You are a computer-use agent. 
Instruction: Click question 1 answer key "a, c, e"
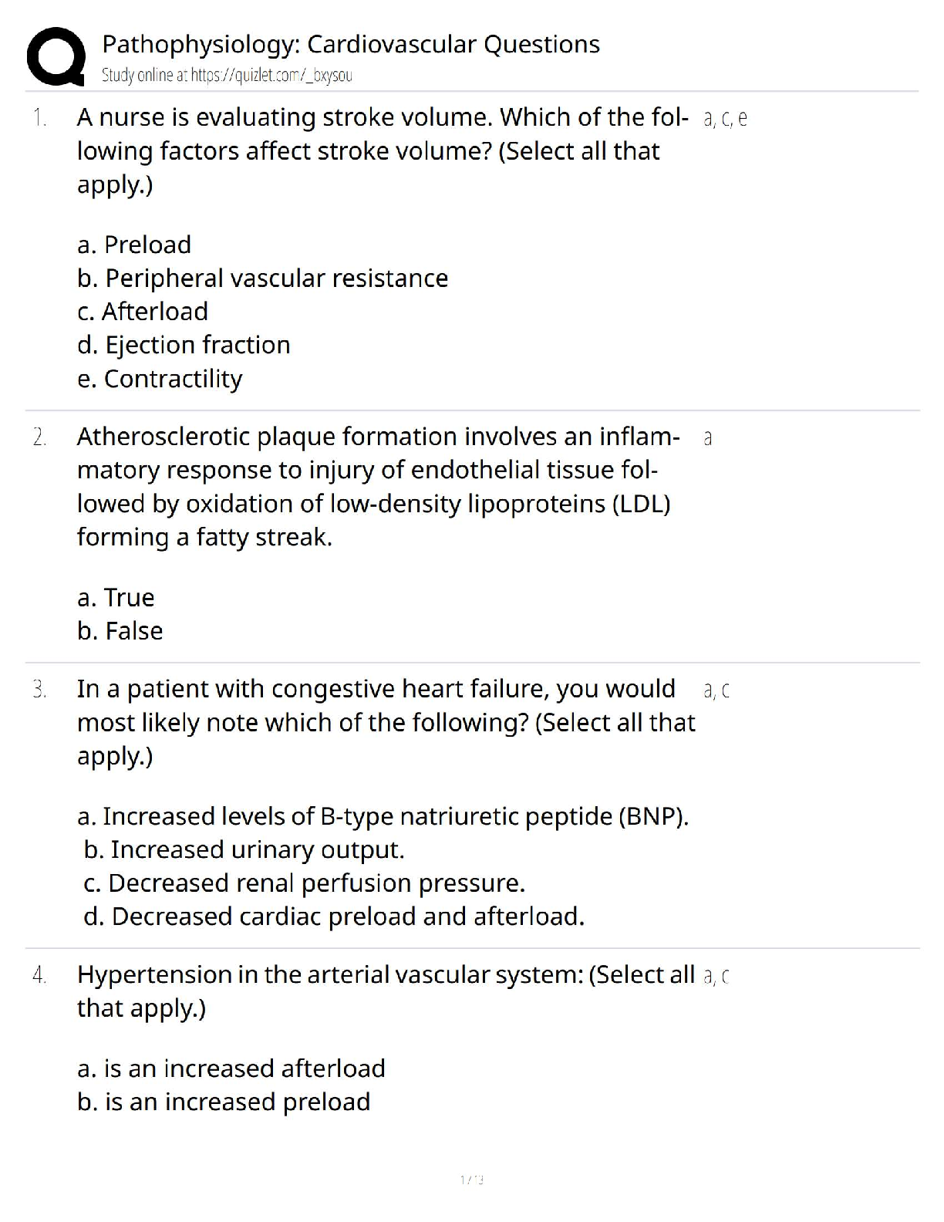tap(725, 119)
